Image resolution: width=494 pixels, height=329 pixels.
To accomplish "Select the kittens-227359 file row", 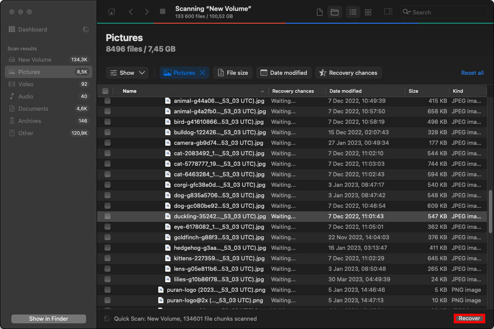I will pos(292,258).
